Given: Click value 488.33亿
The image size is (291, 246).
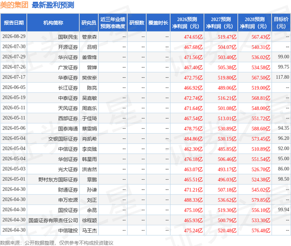Looking at the screenshot, I should pyautogui.click(x=193, y=200).
